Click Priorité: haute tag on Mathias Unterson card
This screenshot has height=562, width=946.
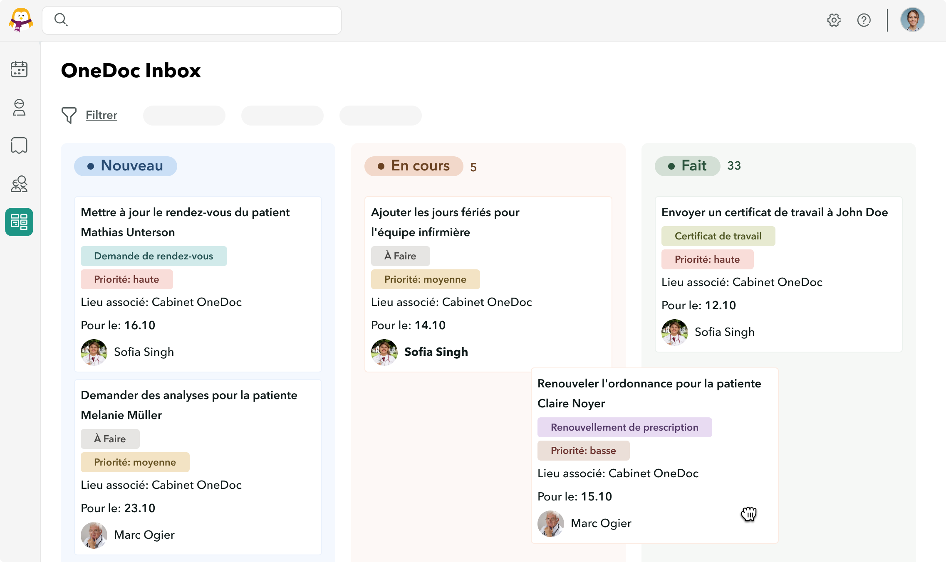point(127,279)
